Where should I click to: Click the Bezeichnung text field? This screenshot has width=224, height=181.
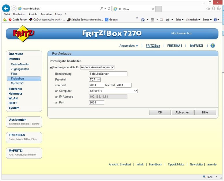click(x=108, y=74)
